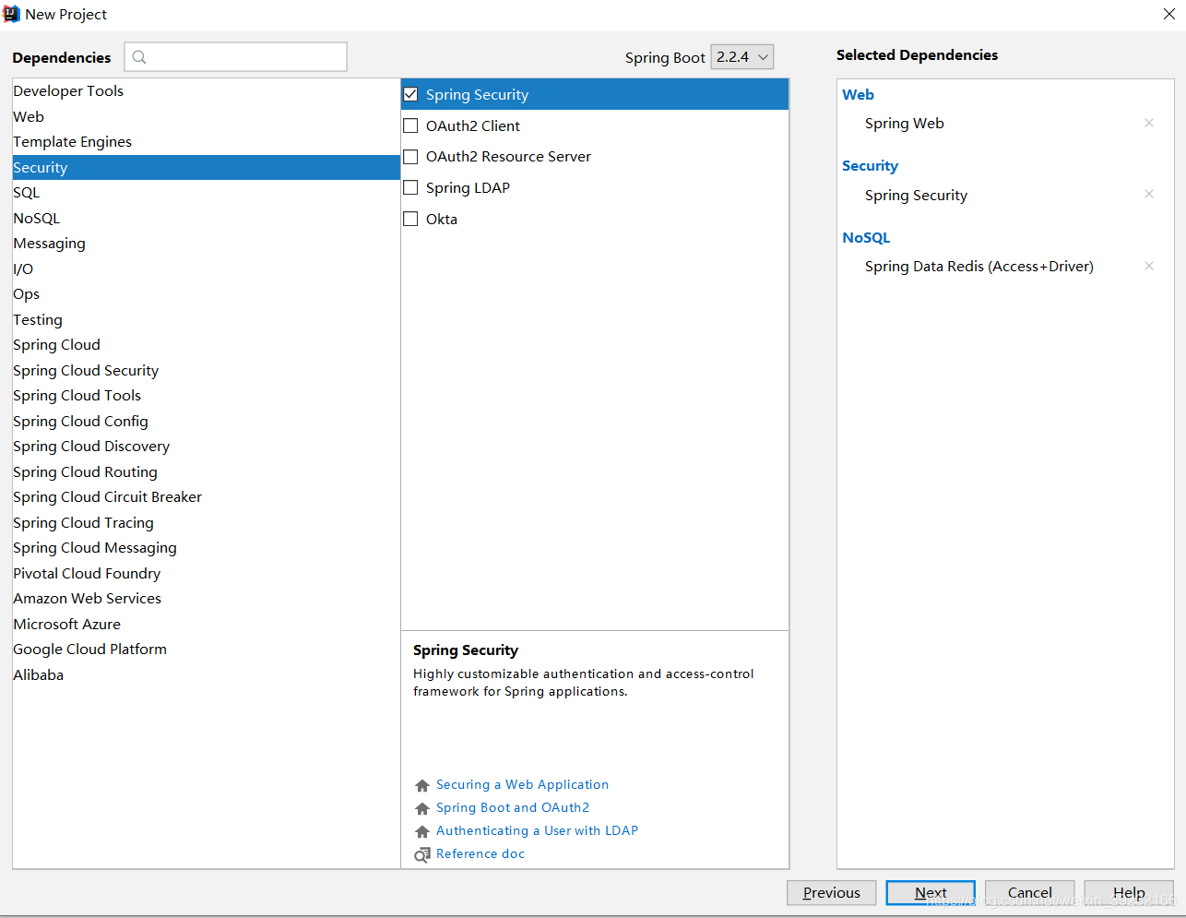
Task: Open the Securing a Web Application link
Action: click(x=522, y=784)
